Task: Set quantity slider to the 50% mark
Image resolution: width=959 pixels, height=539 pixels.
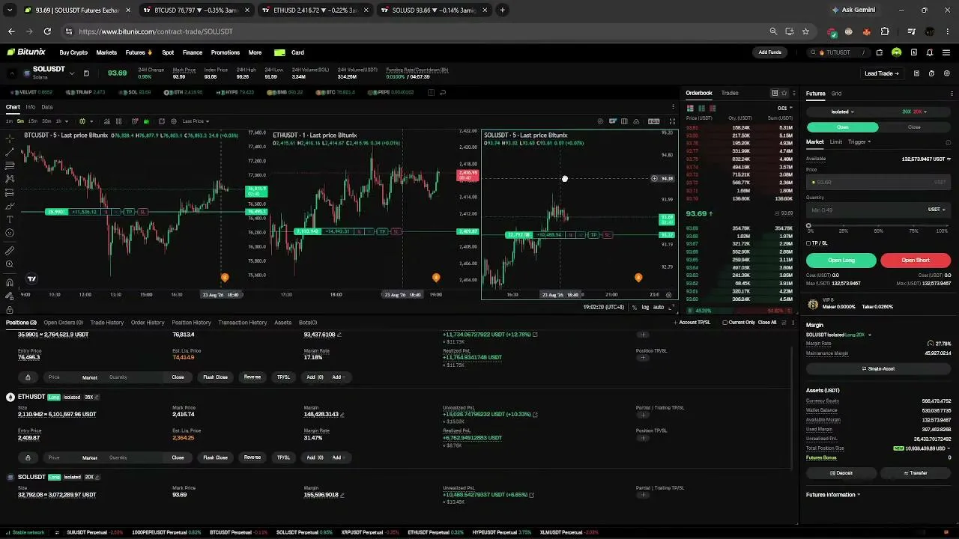Action: 879,225
